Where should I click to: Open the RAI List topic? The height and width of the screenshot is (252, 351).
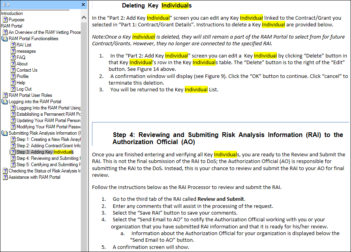pyautogui.click(x=24, y=45)
